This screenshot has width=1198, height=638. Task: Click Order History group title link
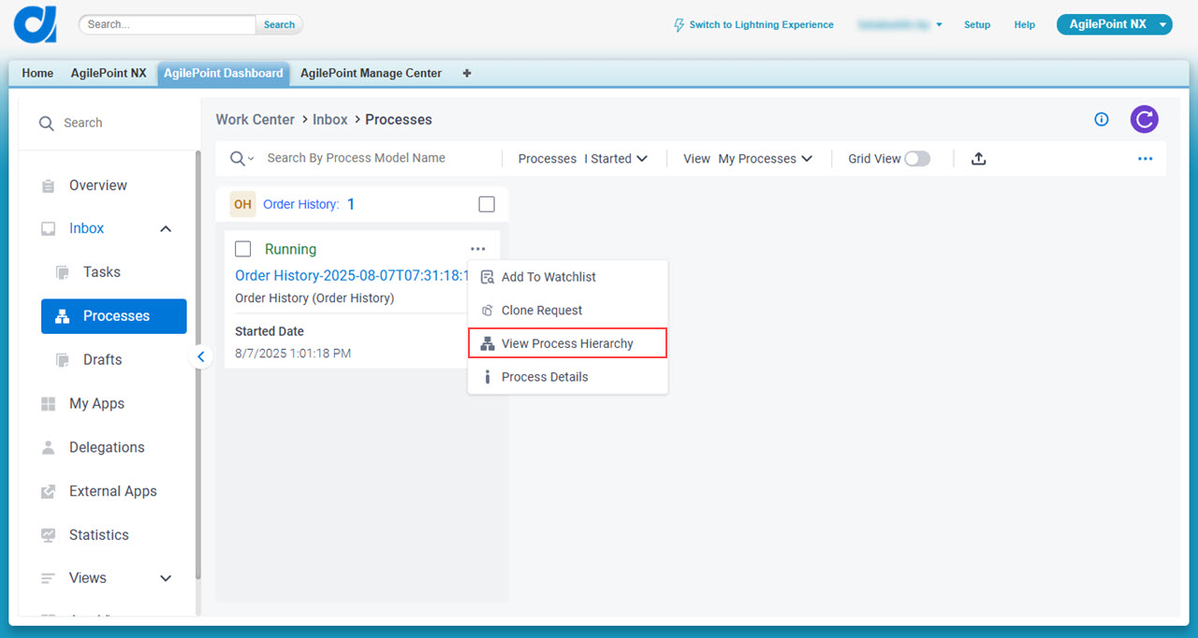point(300,204)
